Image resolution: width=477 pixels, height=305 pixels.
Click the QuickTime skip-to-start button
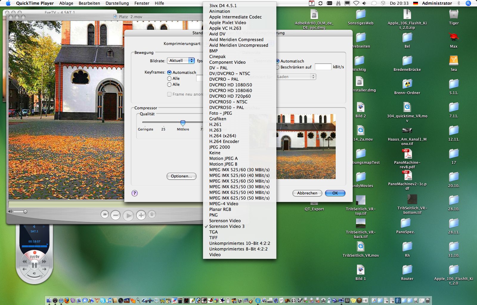(x=105, y=214)
